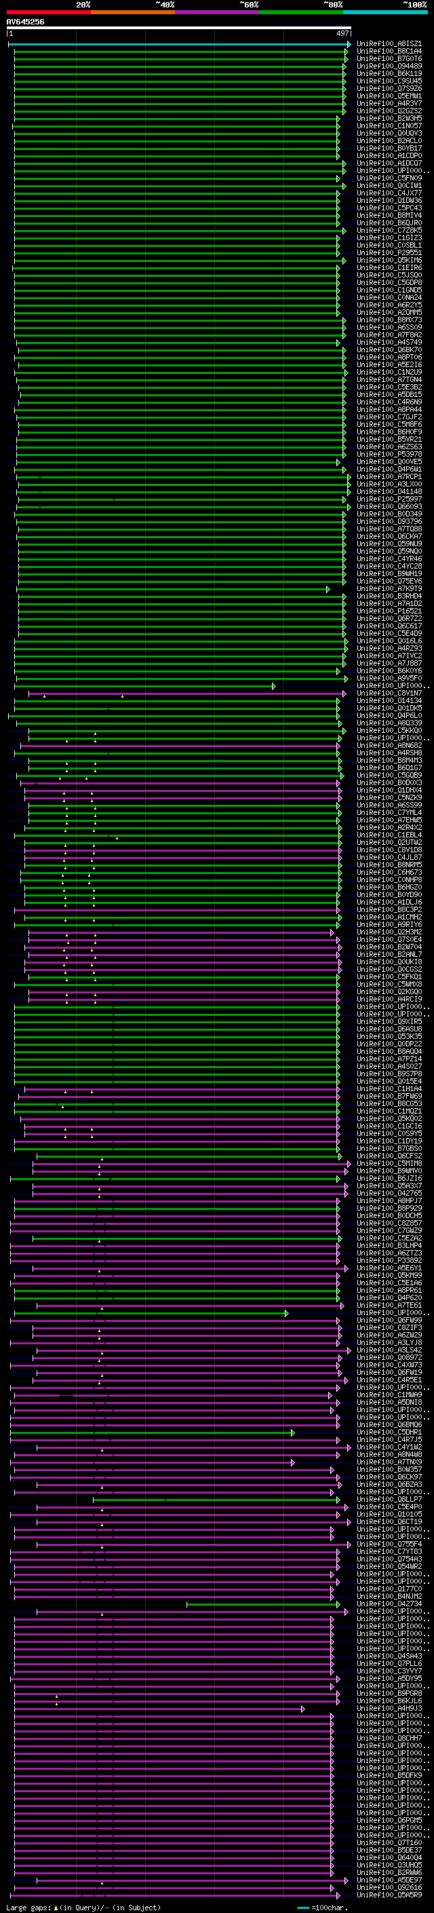Viewport: 434px width, 1913px height.
Task: Click label UniRef100_Q7S9Z6
Action: 389,88
